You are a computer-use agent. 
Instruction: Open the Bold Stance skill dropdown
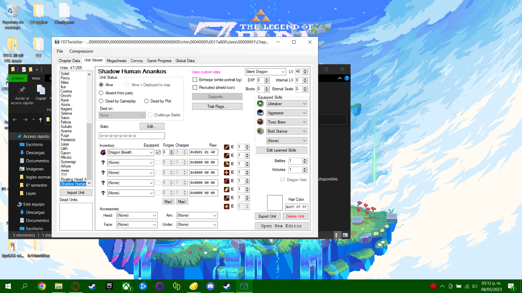(x=287, y=131)
